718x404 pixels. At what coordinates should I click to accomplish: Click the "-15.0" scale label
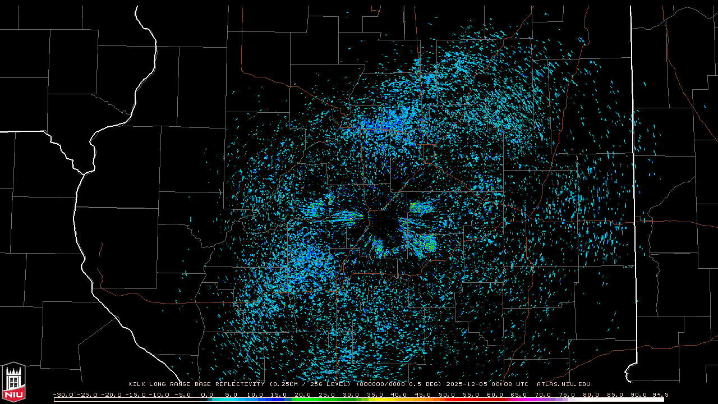pyautogui.click(x=136, y=394)
